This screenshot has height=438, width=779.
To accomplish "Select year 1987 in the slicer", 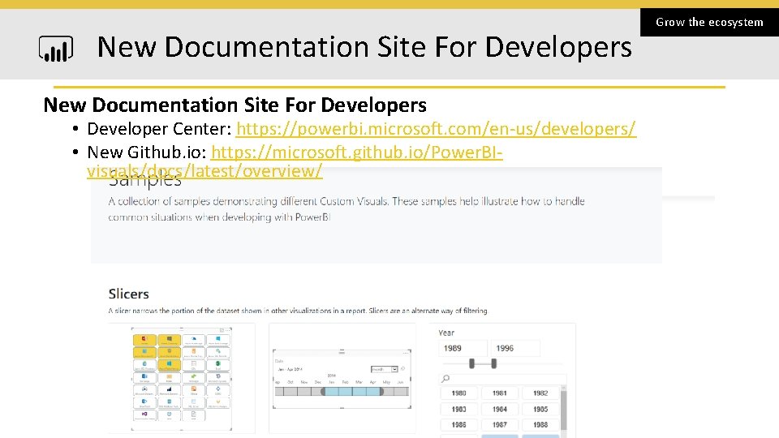I will click(x=499, y=424).
